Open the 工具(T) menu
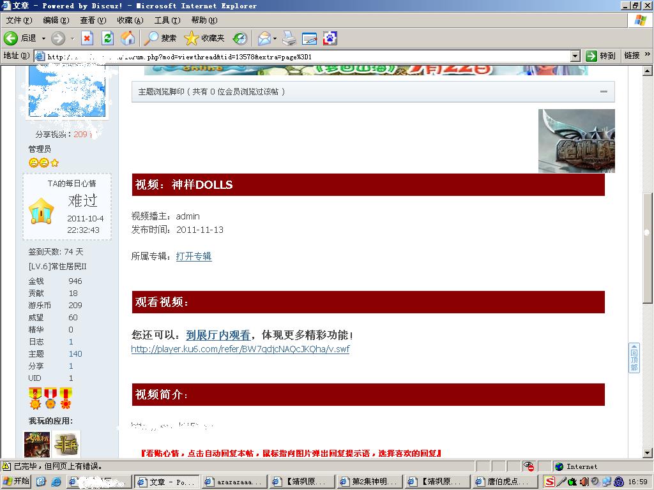Viewport: 654px width, 490px height. point(167,20)
